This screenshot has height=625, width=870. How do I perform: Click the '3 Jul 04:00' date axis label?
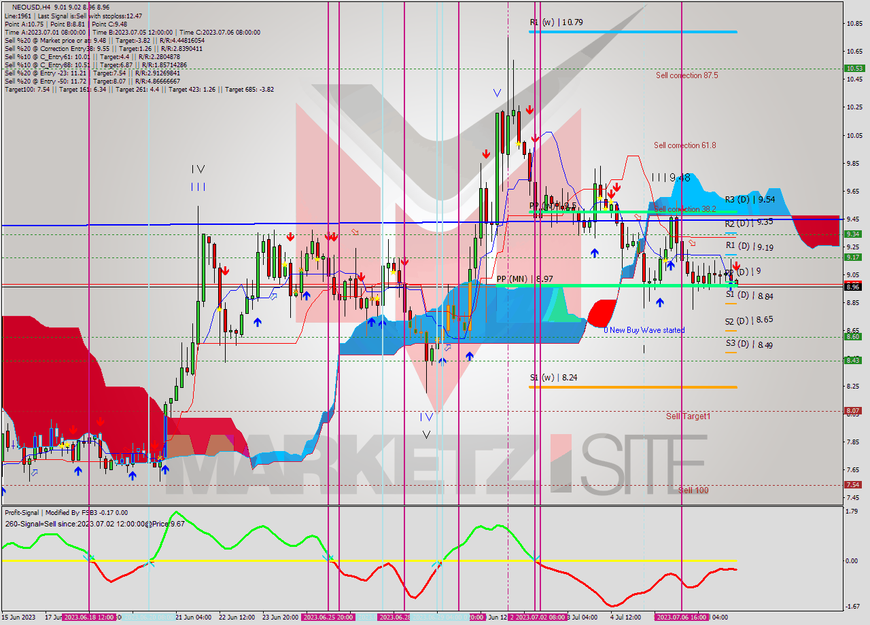point(582,618)
